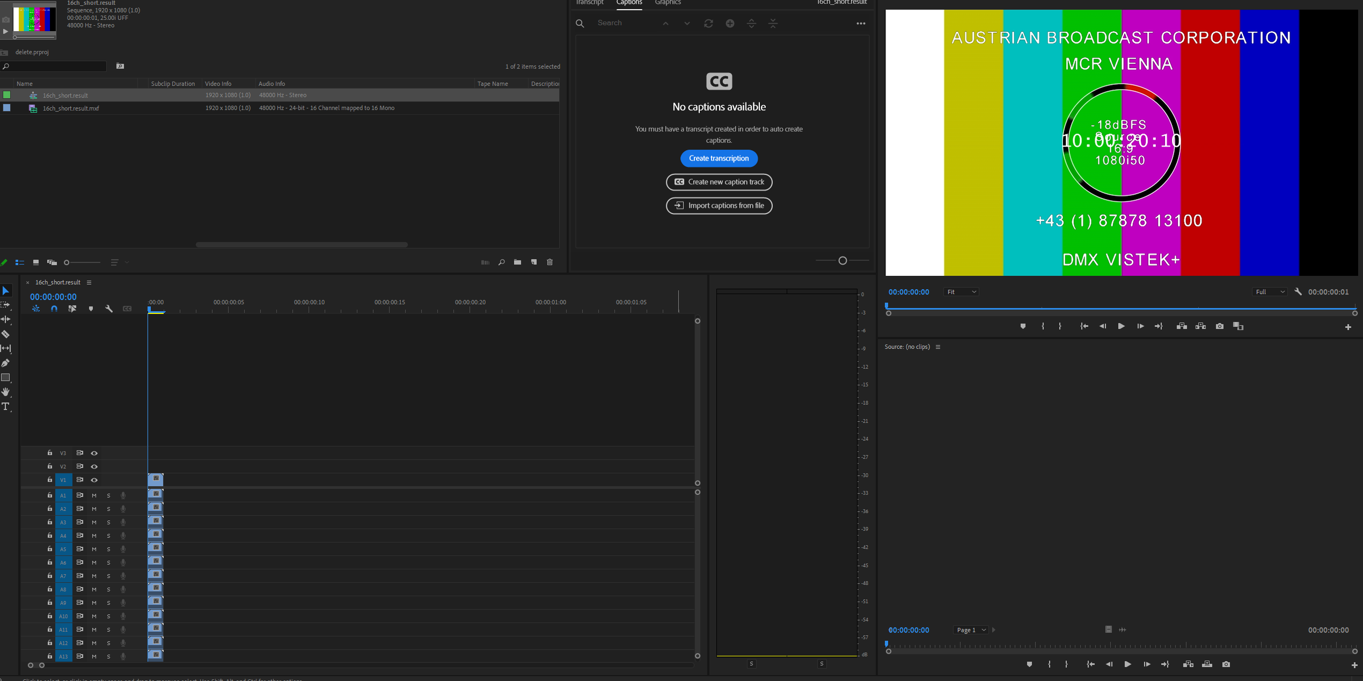Screen dimensions: 1363x681
Task: Click Extract button in Program monitor
Action: [1200, 326]
